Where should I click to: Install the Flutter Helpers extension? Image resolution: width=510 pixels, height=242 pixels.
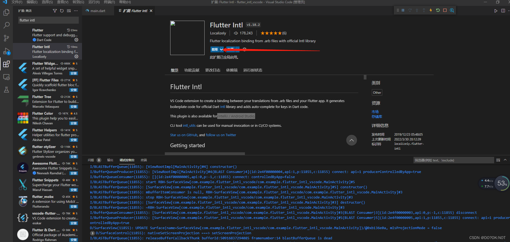74,140
